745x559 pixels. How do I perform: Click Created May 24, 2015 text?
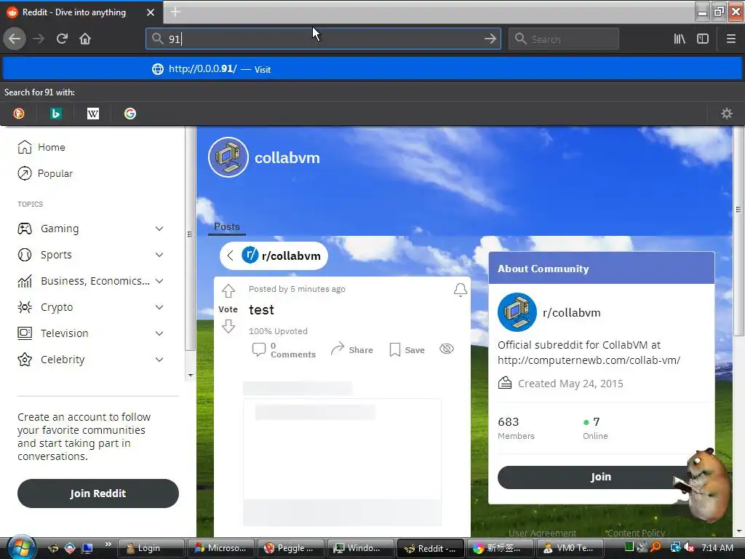click(570, 384)
